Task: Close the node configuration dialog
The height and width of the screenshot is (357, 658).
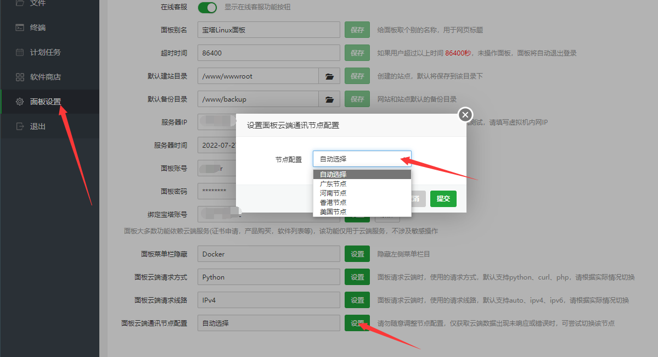Action: coord(465,115)
